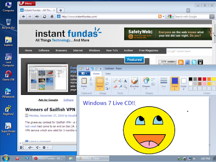Reload the page in Opera
The height and width of the screenshot is (162, 216).
click(x=44, y=16)
